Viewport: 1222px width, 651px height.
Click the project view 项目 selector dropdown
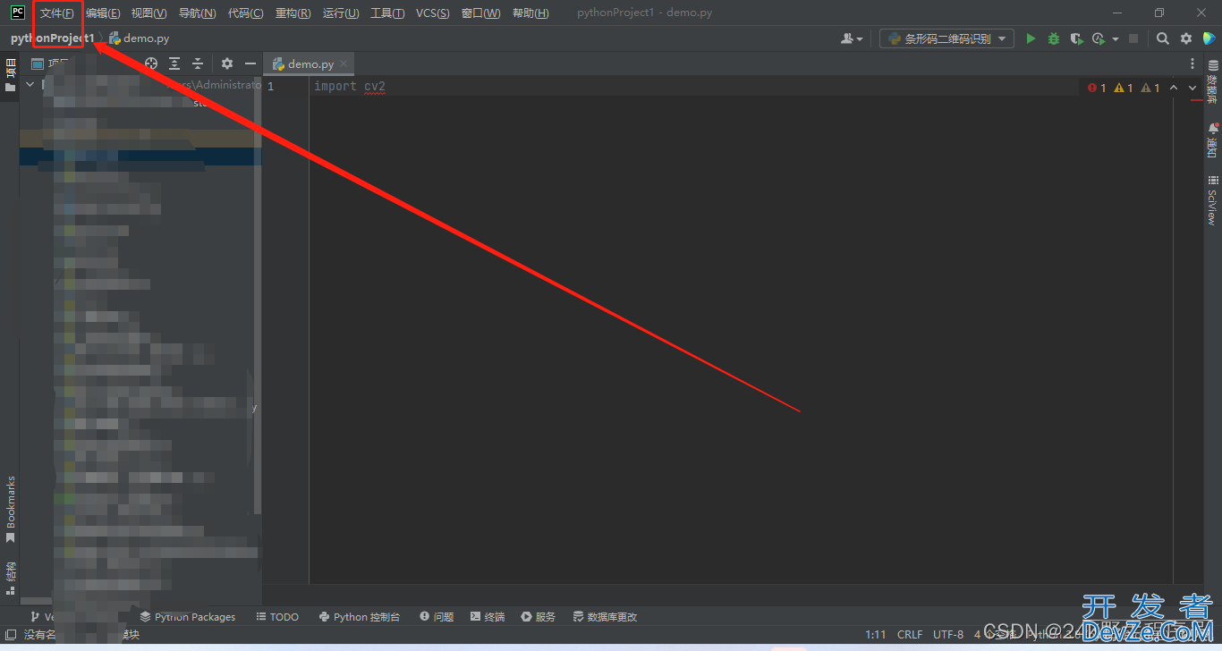point(51,63)
